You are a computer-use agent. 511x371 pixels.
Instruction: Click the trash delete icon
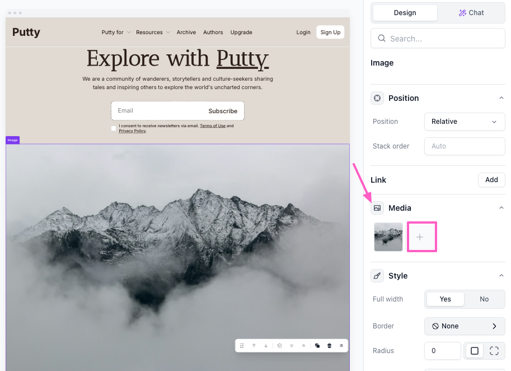pyautogui.click(x=329, y=346)
